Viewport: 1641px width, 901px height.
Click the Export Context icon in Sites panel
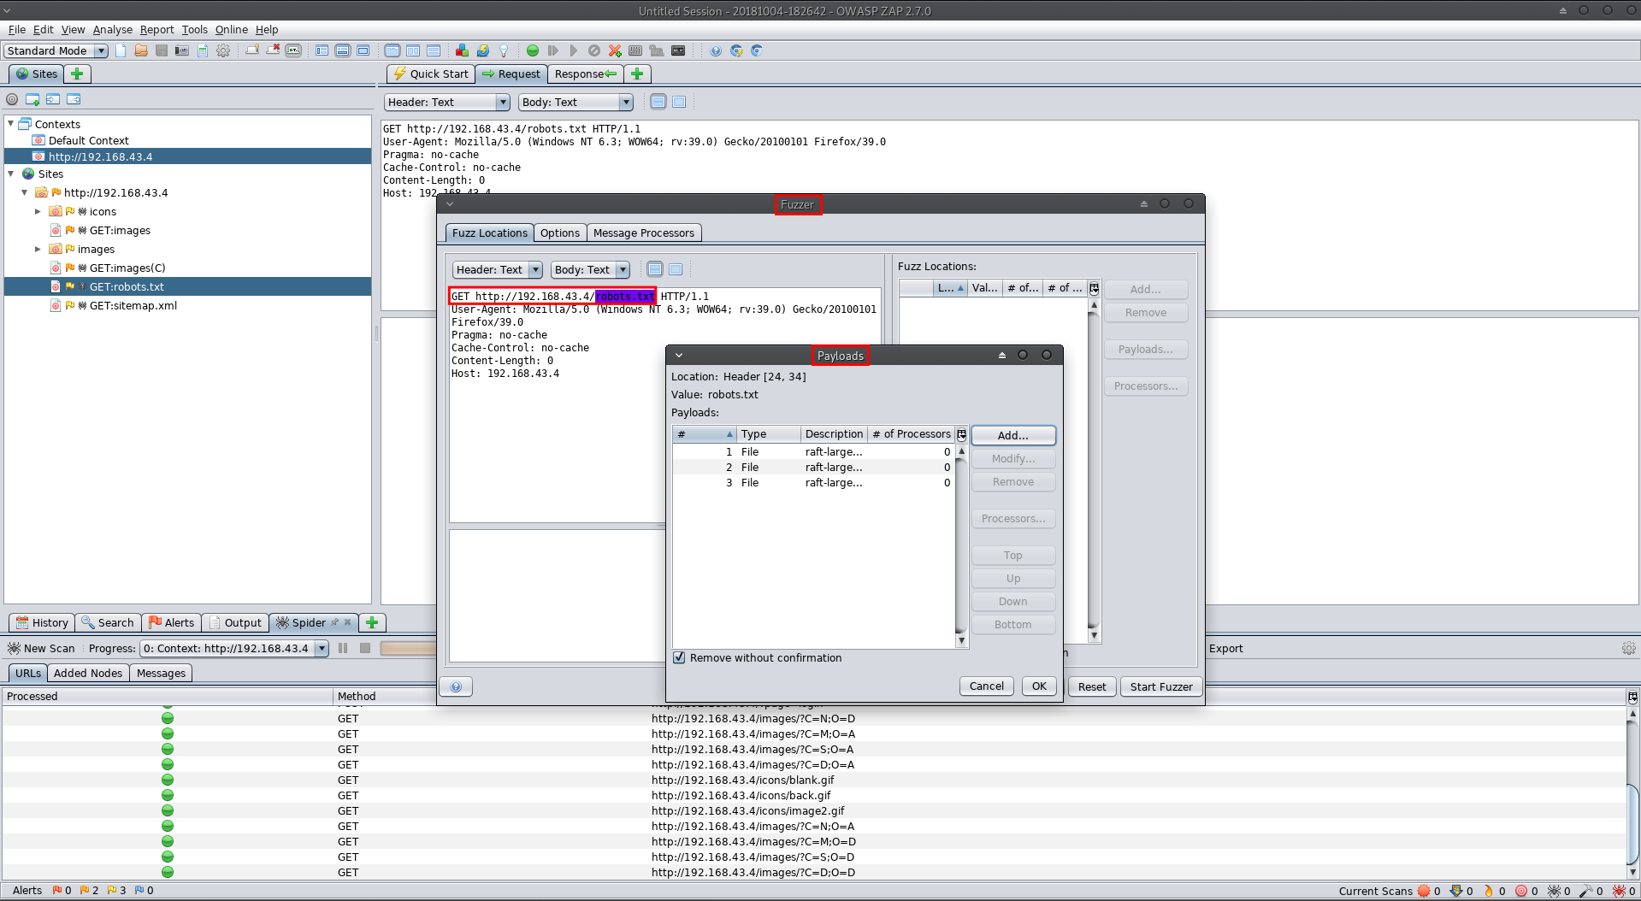(74, 99)
